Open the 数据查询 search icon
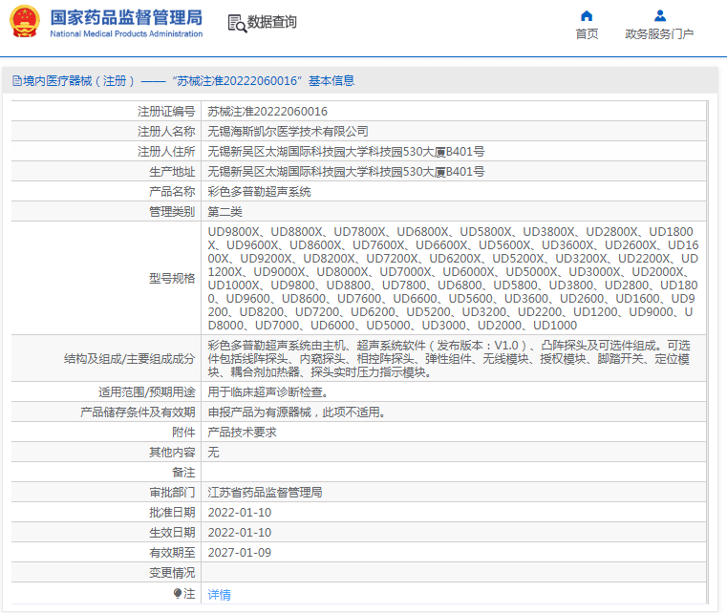The height and width of the screenshot is (613, 727). point(237,23)
